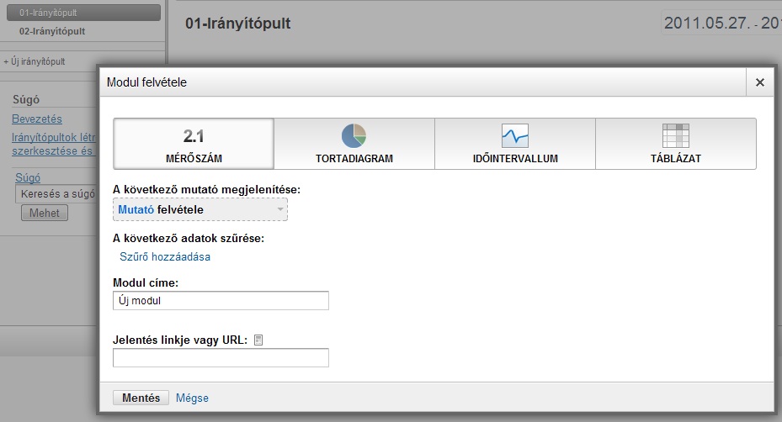Focus the Jelentés linkje vagy URL field
782x422 pixels.
coord(221,358)
